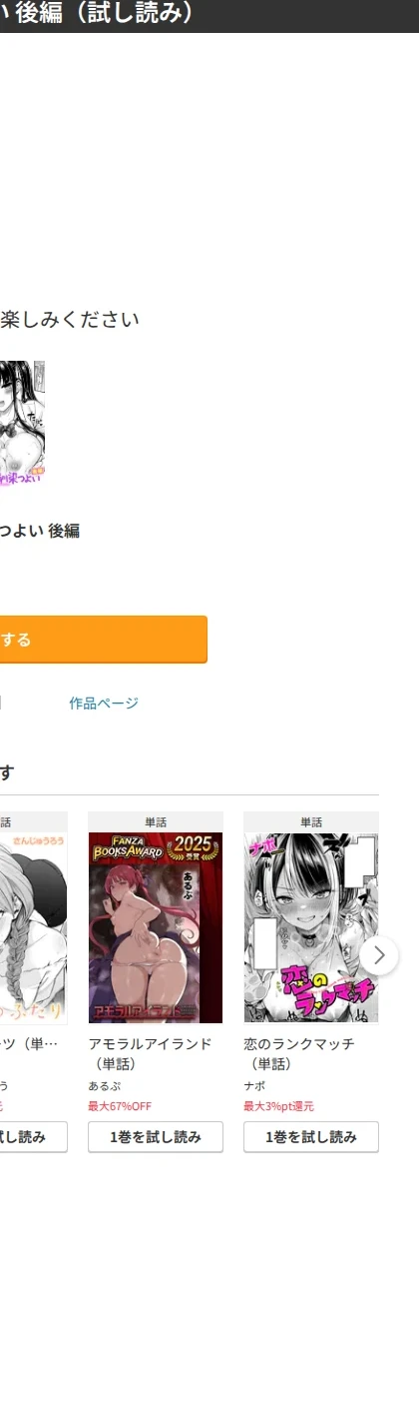Click the 後編（試し読み） header bar title

point(98,14)
